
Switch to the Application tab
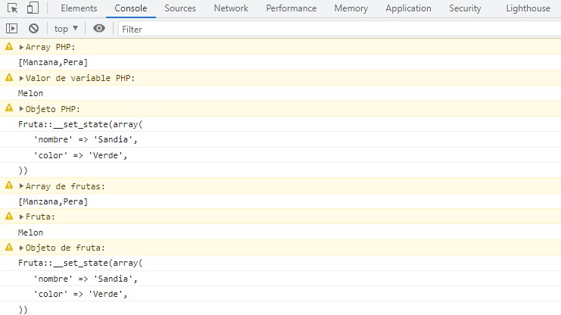(413, 8)
